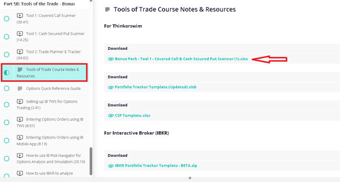Toggle completion circle for Covered Call Scanner lesson
340x182 pixels.
[x=6, y=19]
